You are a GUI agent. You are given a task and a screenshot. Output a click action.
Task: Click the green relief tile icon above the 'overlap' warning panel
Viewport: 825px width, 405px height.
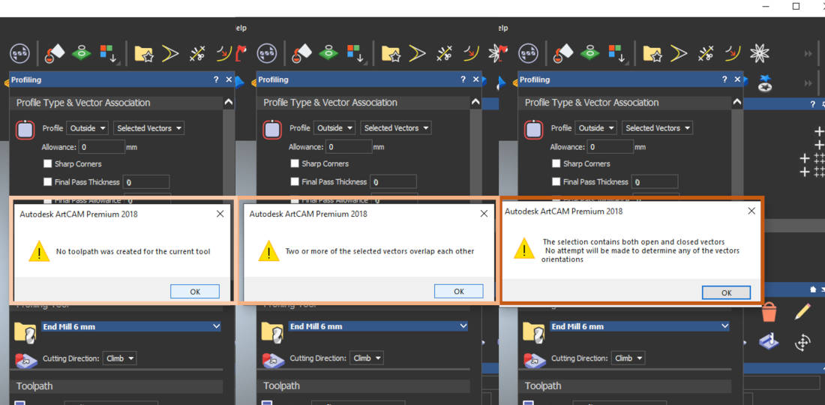pos(328,52)
